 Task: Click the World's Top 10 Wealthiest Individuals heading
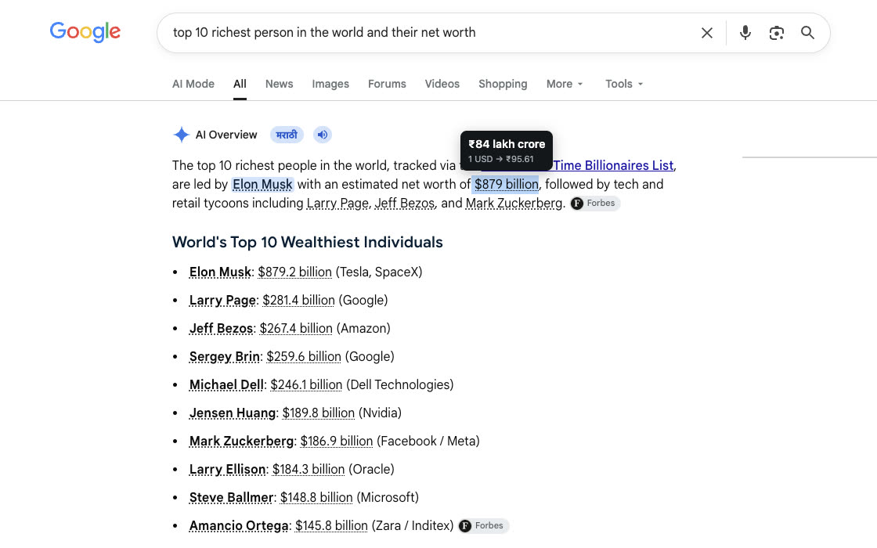point(308,242)
